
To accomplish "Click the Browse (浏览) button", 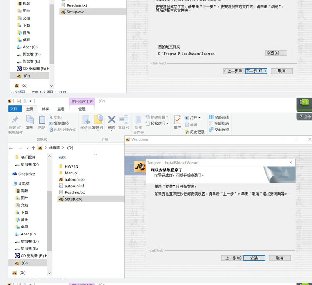I will (276, 53).
